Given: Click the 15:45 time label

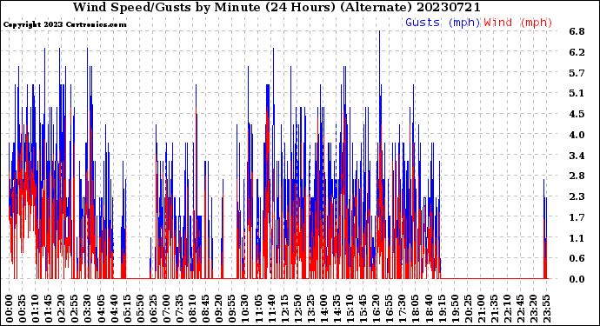Looking at the screenshot, I should point(363,309).
